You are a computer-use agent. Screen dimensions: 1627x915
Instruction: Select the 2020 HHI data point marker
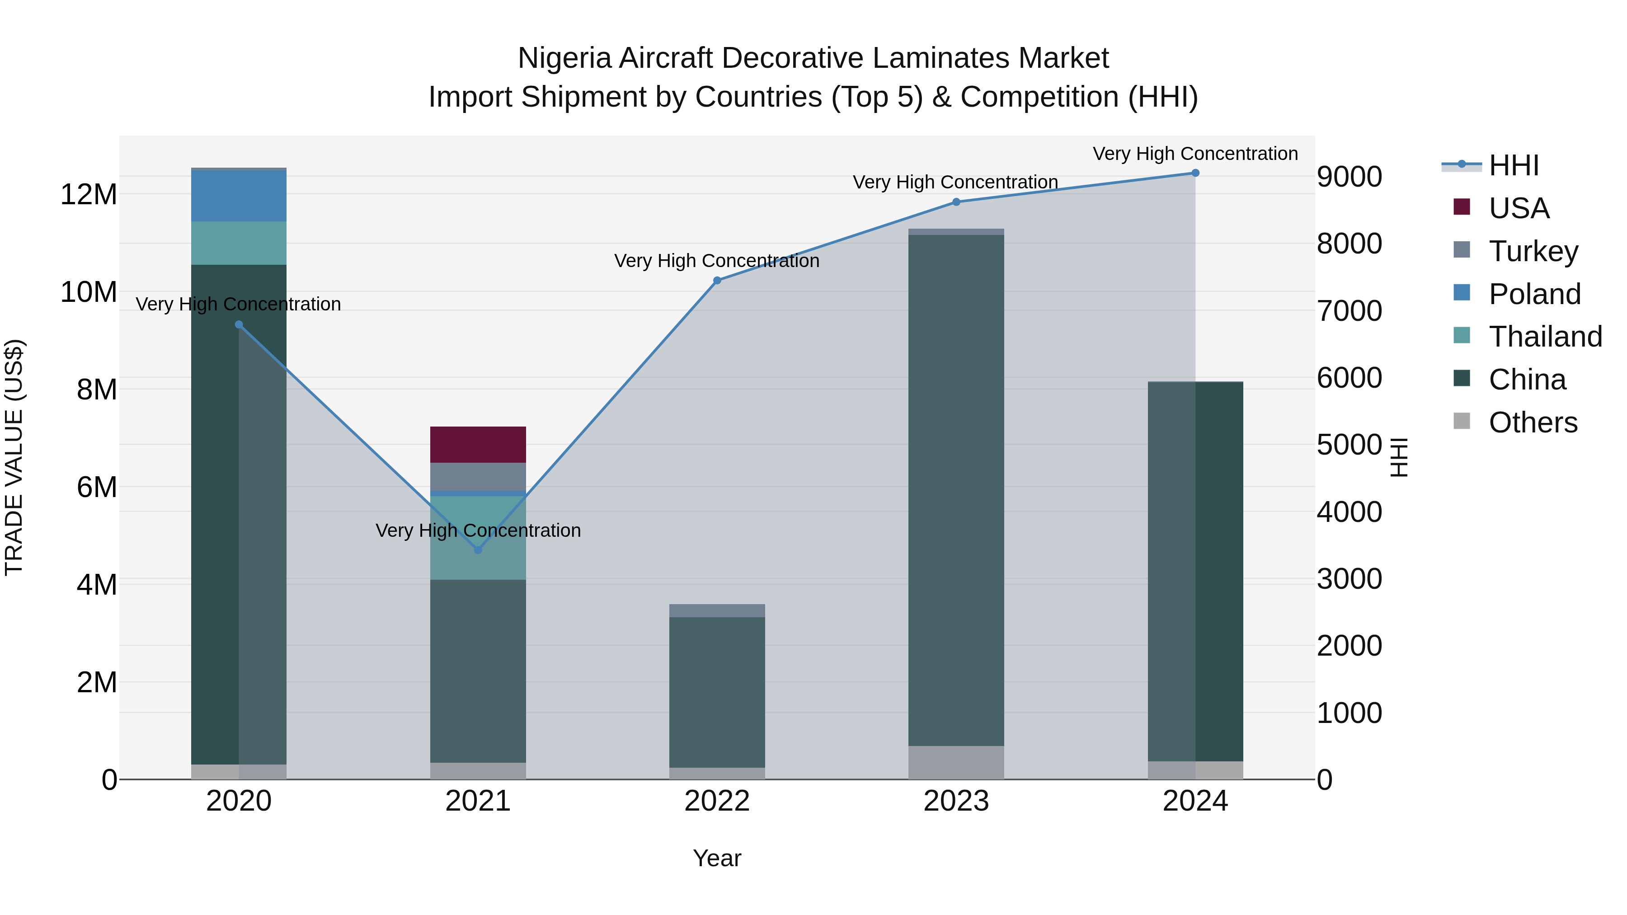[x=239, y=324]
